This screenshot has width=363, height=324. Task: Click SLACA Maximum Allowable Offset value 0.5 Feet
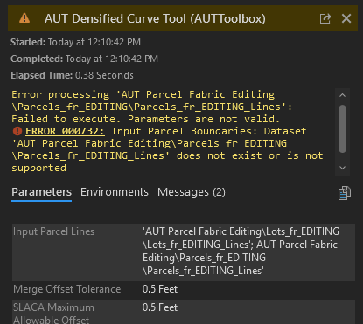160,307
